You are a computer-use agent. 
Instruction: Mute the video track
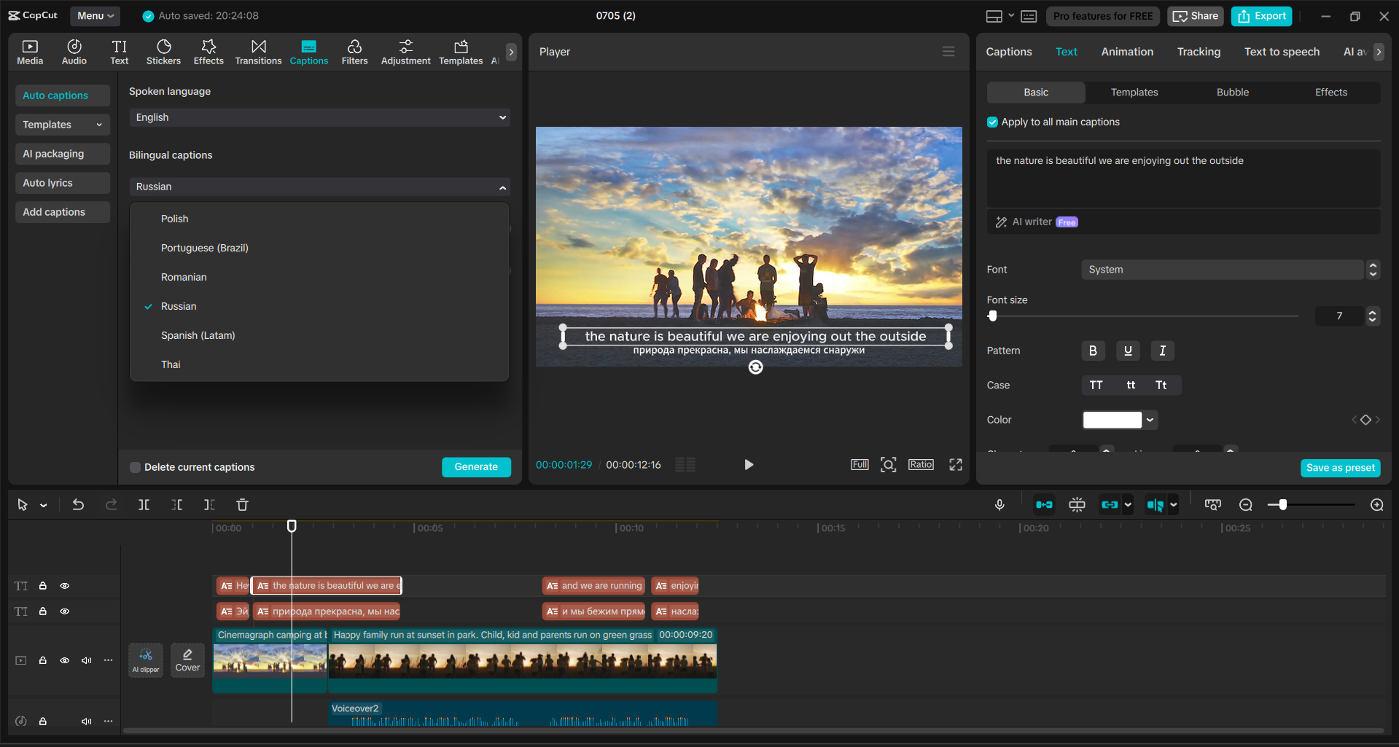(86, 660)
